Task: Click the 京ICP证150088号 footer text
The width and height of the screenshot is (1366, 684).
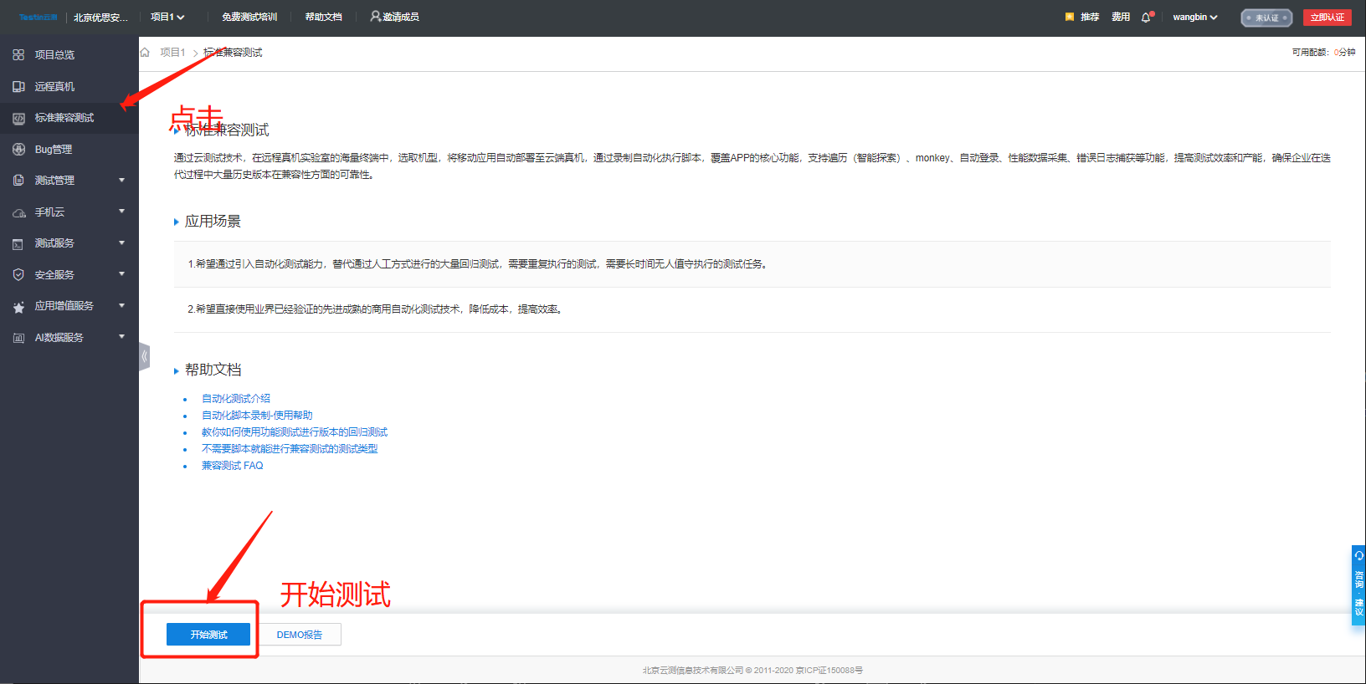Action: tap(829, 670)
